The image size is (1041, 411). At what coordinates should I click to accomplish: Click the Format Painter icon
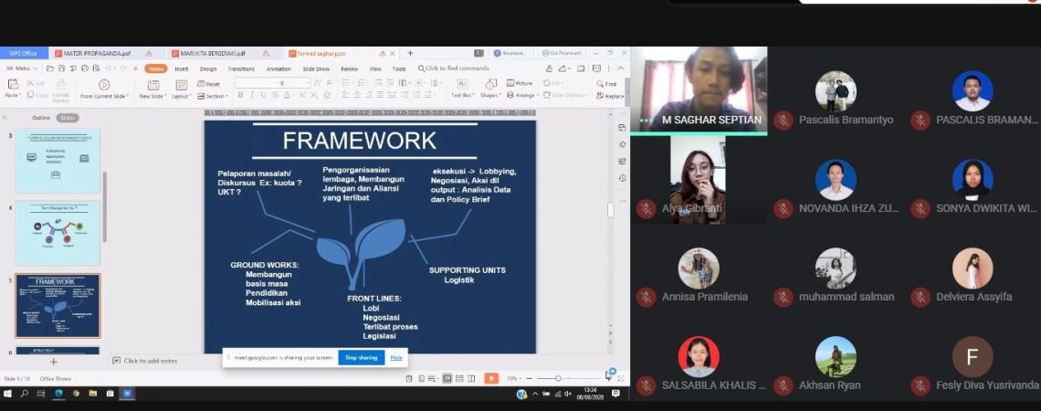tap(61, 84)
